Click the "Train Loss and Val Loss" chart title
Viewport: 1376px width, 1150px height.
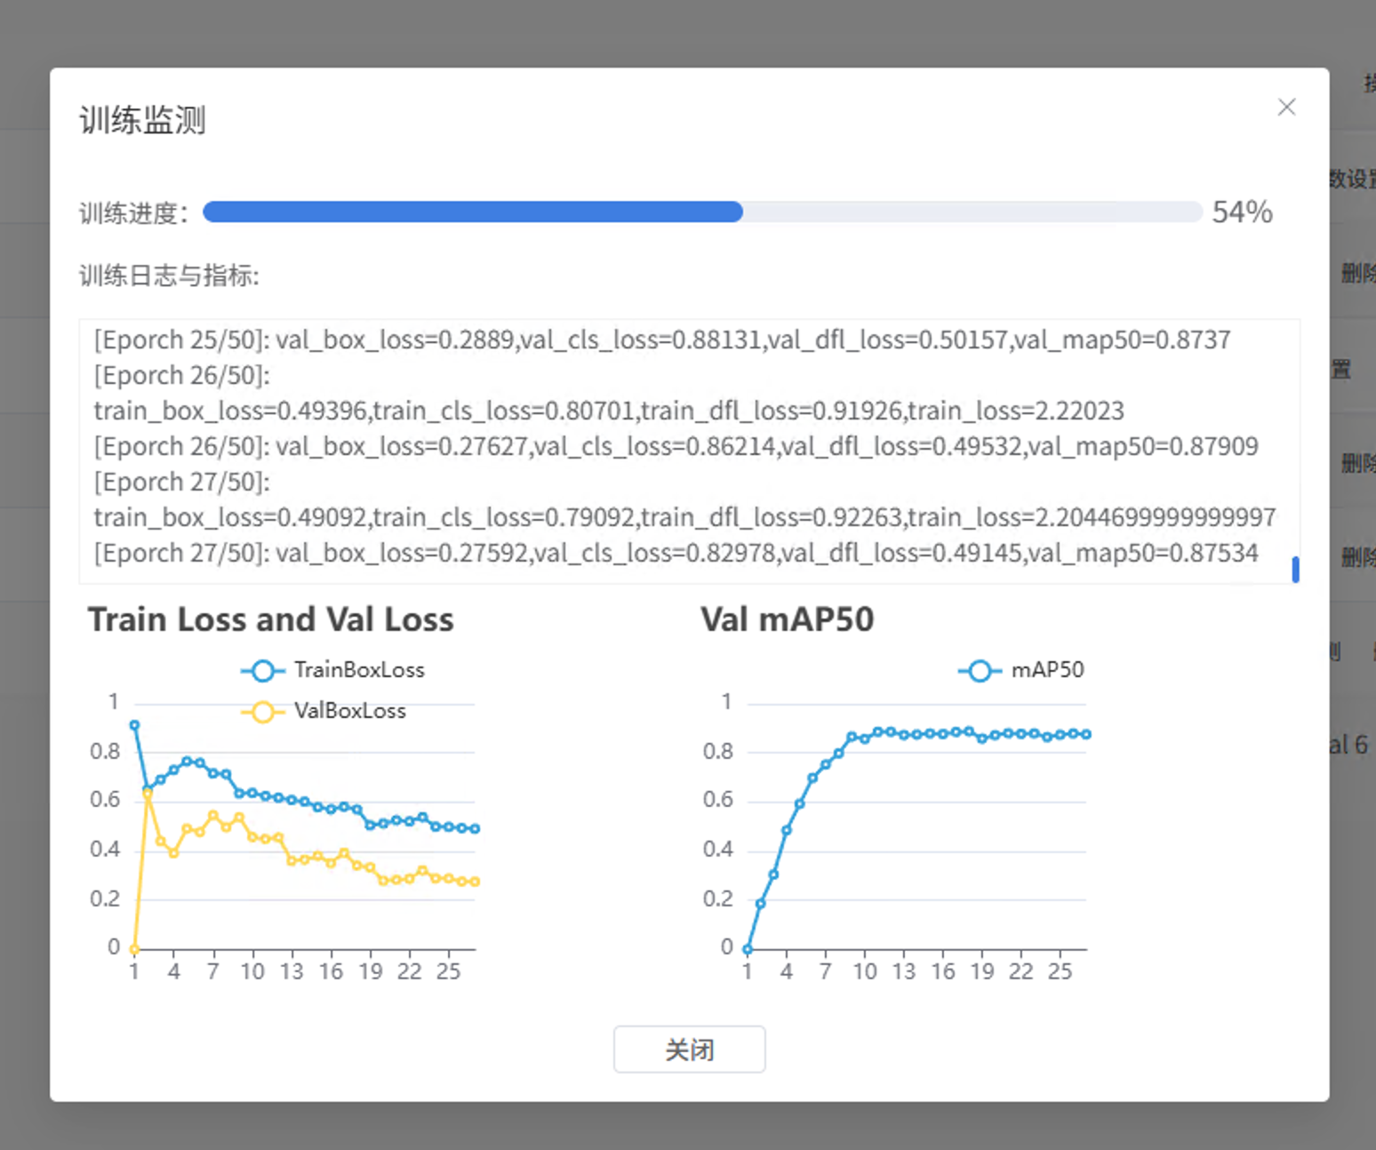click(x=270, y=619)
